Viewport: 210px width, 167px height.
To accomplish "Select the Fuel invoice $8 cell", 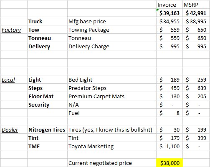I will (x=170, y=113).
